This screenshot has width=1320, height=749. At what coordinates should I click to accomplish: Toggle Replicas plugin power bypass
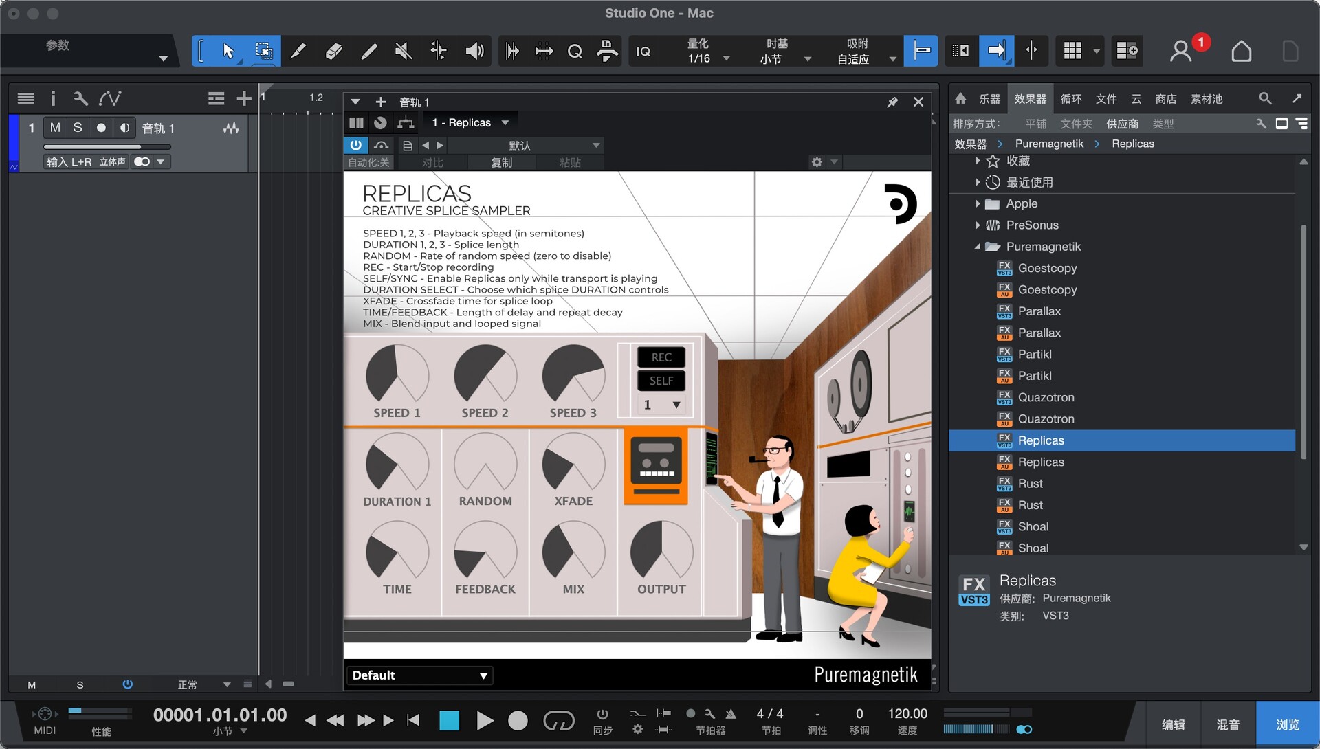pos(355,145)
